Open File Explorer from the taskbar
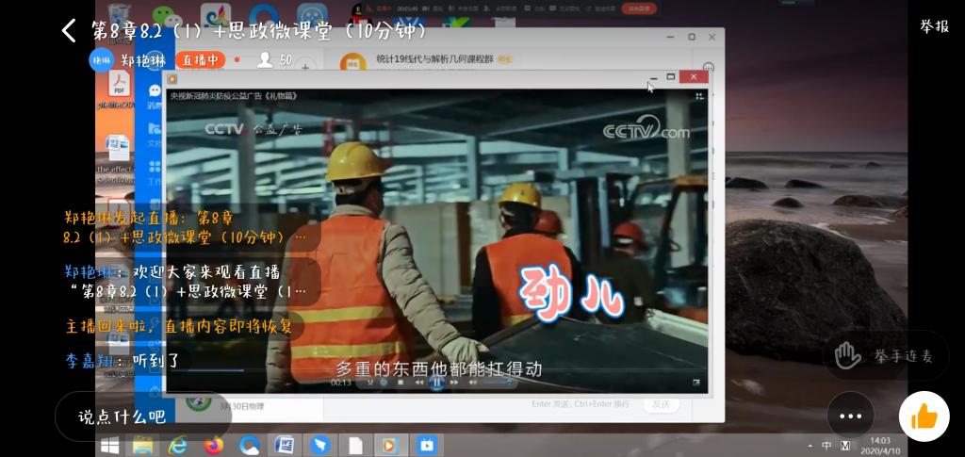This screenshot has width=965, height=457. [143, 445]
